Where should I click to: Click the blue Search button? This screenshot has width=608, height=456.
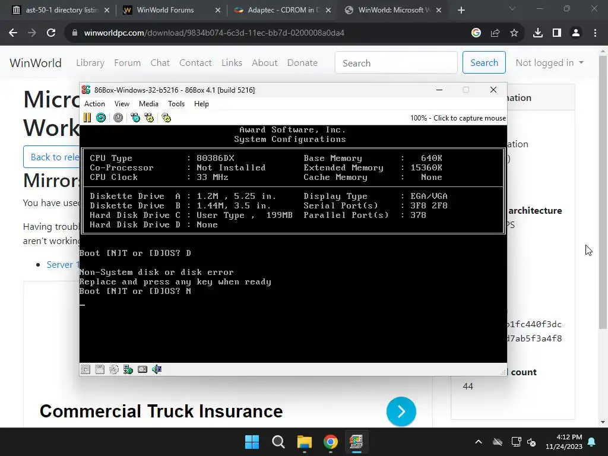(x=484, y=62)
